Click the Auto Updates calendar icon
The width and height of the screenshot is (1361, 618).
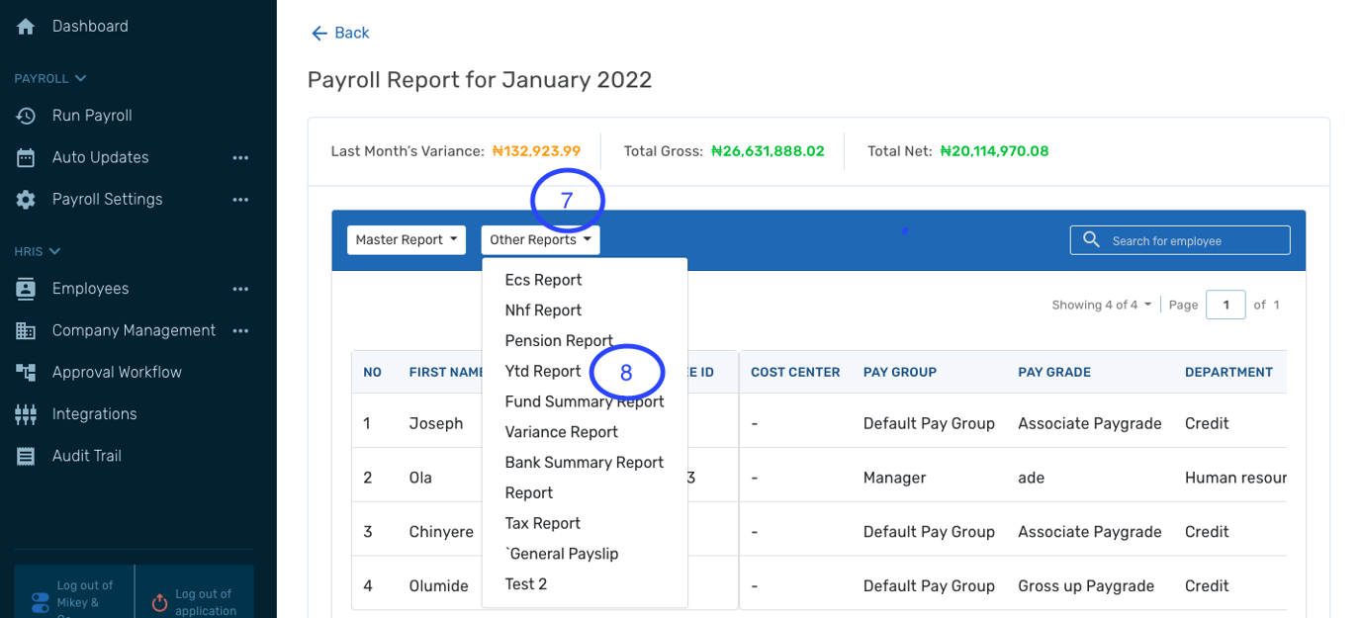[27, 156]
